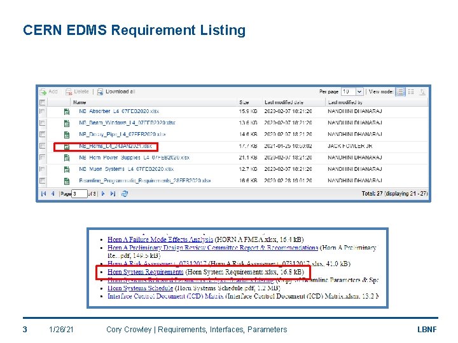Image resolution: width=458 pixels, height=343 pixels.
Task: Go to first page of listing
Action: coord(44,194)
